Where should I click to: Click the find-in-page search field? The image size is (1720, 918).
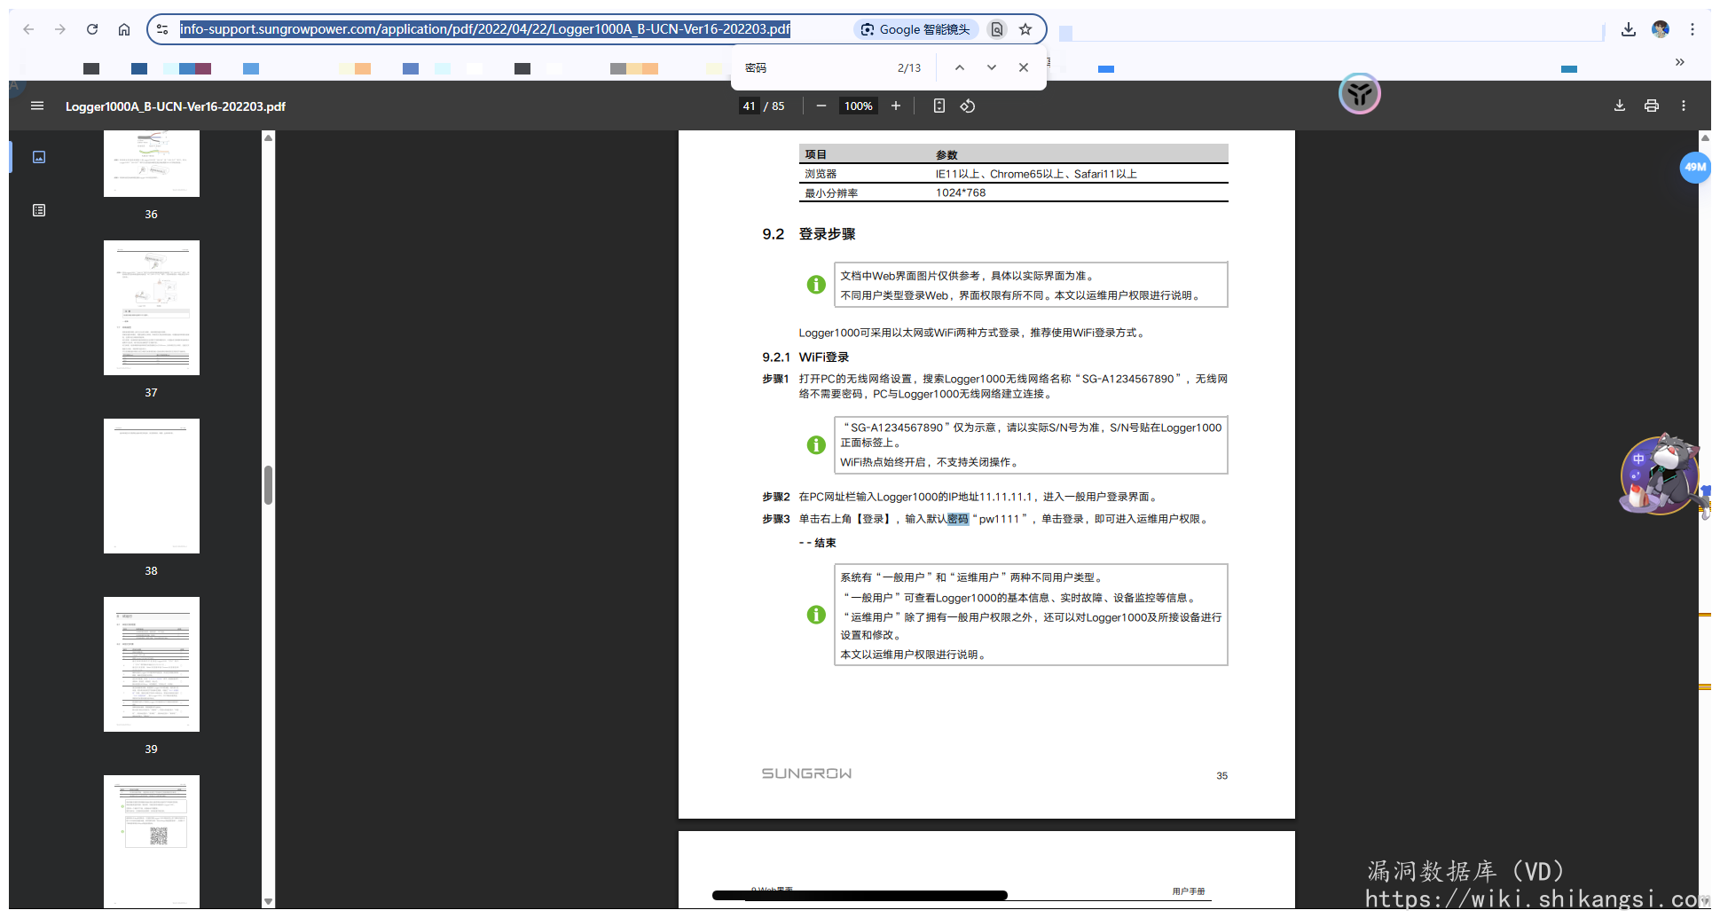[816, 67]
